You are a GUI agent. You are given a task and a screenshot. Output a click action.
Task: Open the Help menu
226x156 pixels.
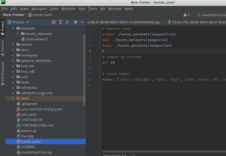point(129,9)
